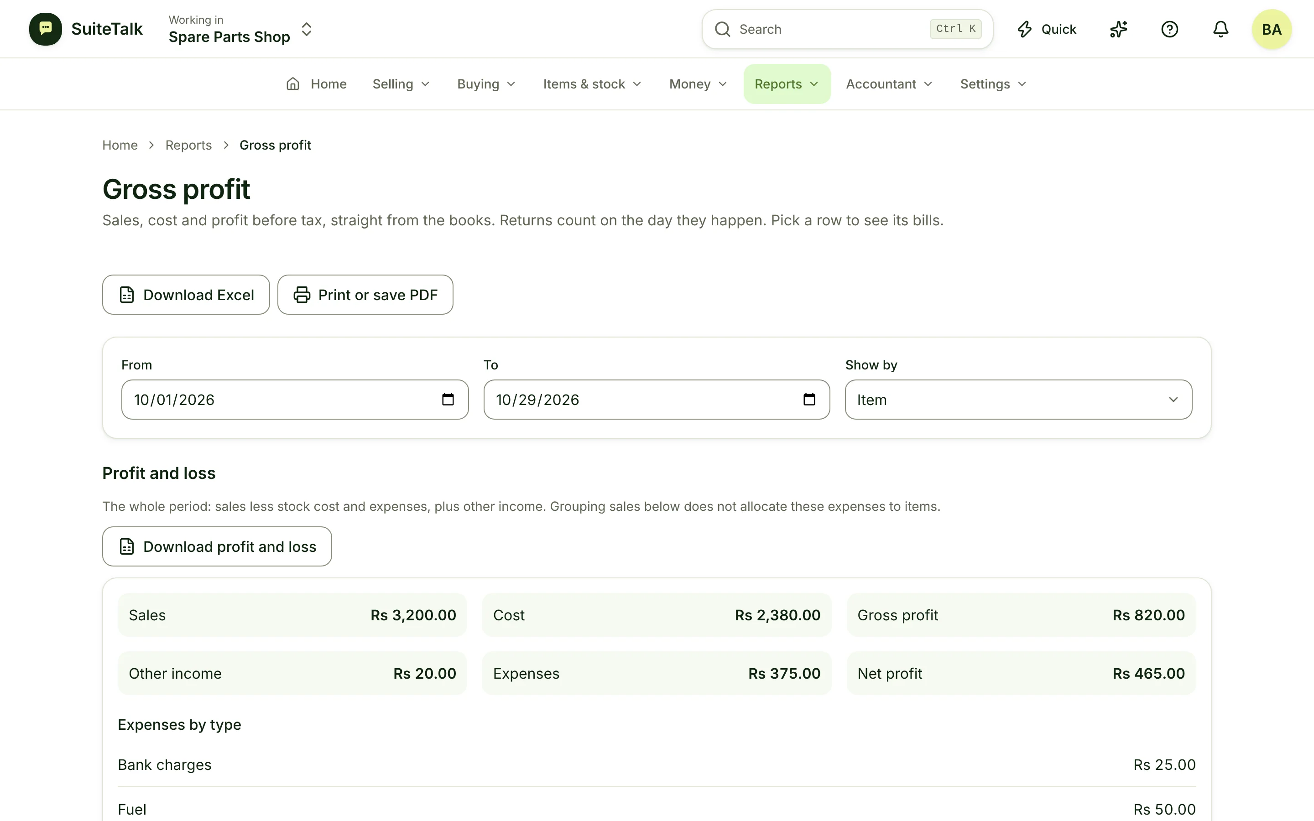Expand the Show by Item dropdown

coord(1018,400)
